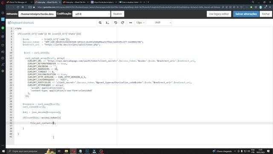The image size is (273, 154).
Task: Open browser tab search magnifier
Action: click(x=253, y=2)
